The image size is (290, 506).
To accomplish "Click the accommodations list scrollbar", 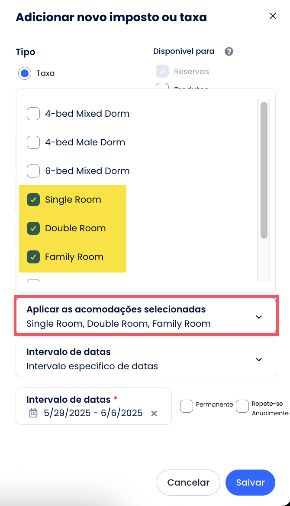I will (264, 170).
